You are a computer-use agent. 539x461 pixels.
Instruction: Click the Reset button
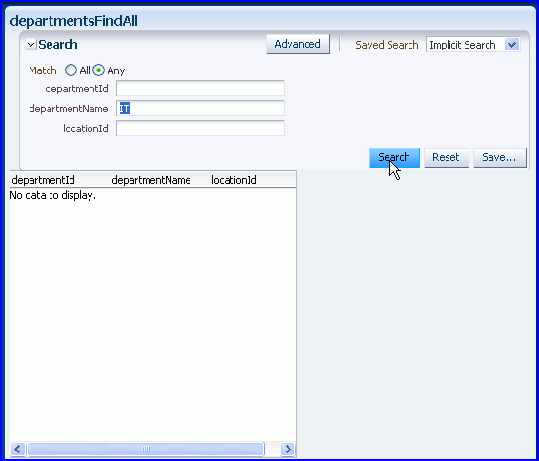tap(447, 157)
